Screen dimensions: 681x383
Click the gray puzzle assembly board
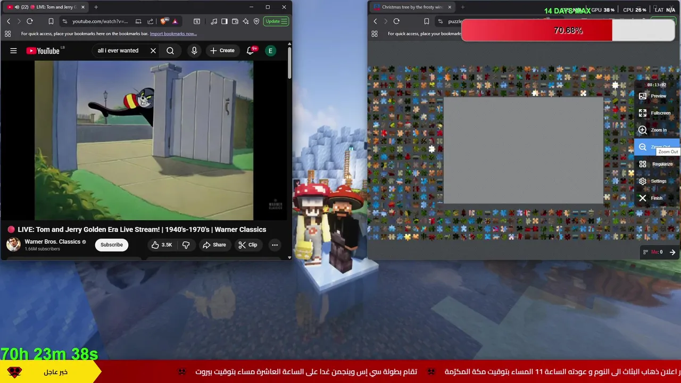[523, 151]
